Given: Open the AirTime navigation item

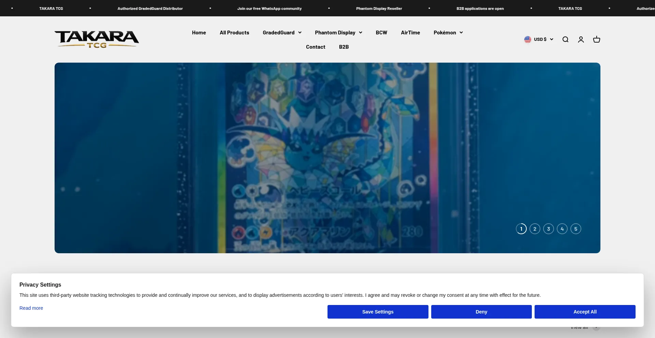Looking at the screenshot, I should (410, 33).
